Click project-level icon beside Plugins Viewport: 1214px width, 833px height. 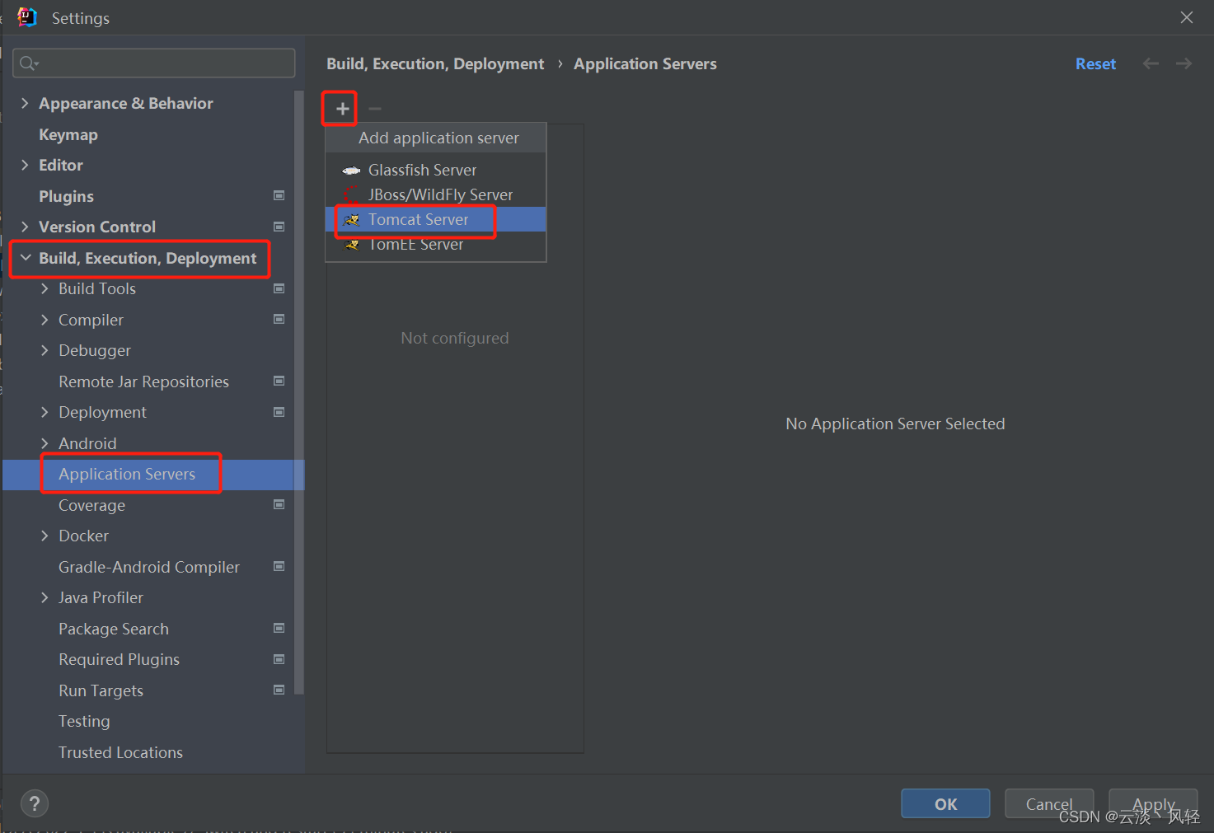tap(279, 195)
